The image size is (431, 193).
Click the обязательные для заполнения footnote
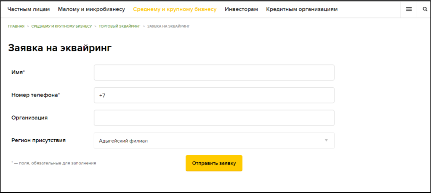click(53, 163)
